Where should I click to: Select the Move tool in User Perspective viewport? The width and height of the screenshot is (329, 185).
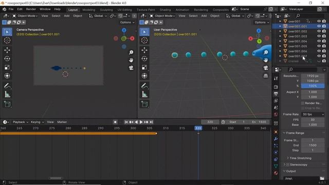144,50
